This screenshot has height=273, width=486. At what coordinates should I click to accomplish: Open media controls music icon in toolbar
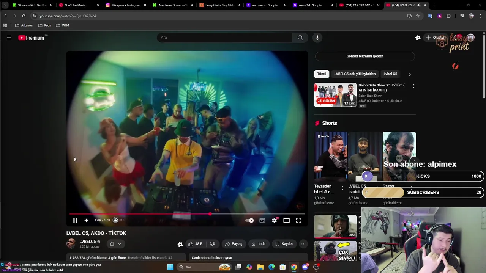[462, 16]
